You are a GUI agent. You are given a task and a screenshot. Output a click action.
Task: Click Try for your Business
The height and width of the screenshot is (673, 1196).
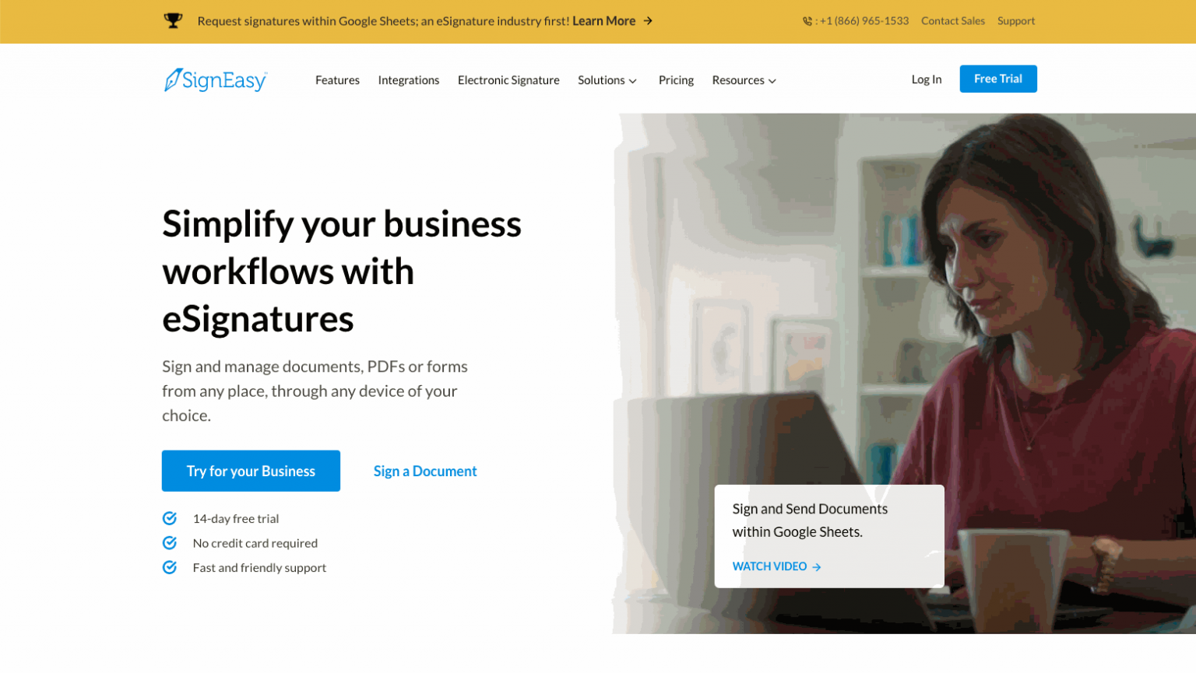point(251,471)
